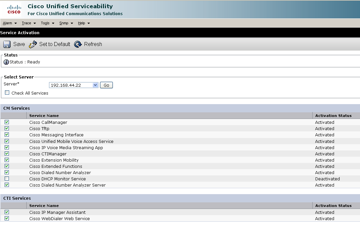Click the Set to Default icon
The height and width of the screenshot is (226, 360).
(x=33, y=44)
